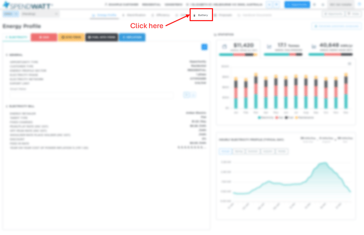Click the first hourly profile period button
This screenshot has height=235, width=364.
[x=224, y=151]
